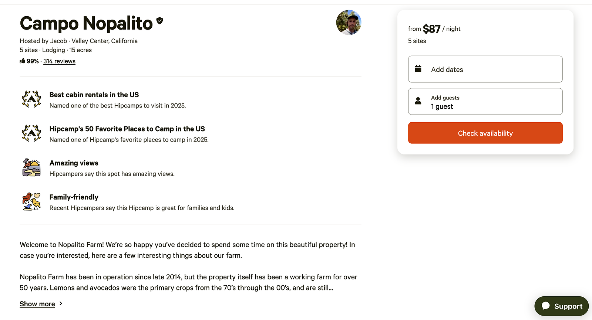
Task: Click the Campo Nopalito title
Action: [x=86, y=23]
